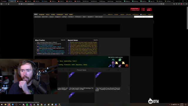Select the Live version toggle
This screenshot has width=188, height=106.
[143, 9]
